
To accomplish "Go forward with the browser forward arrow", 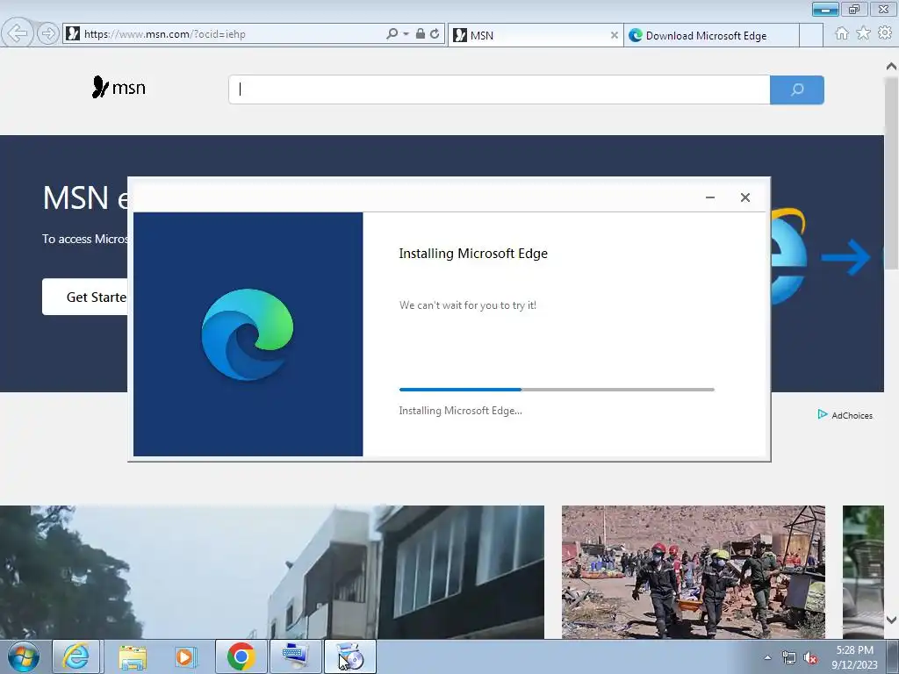I will (x=48, y=34).
